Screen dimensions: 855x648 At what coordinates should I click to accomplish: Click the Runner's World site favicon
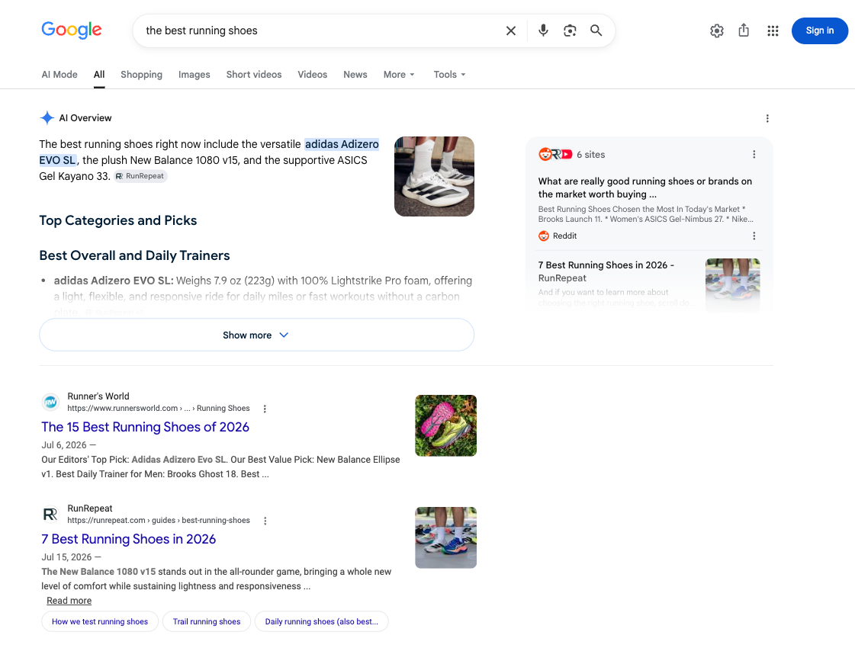(50, 403)
